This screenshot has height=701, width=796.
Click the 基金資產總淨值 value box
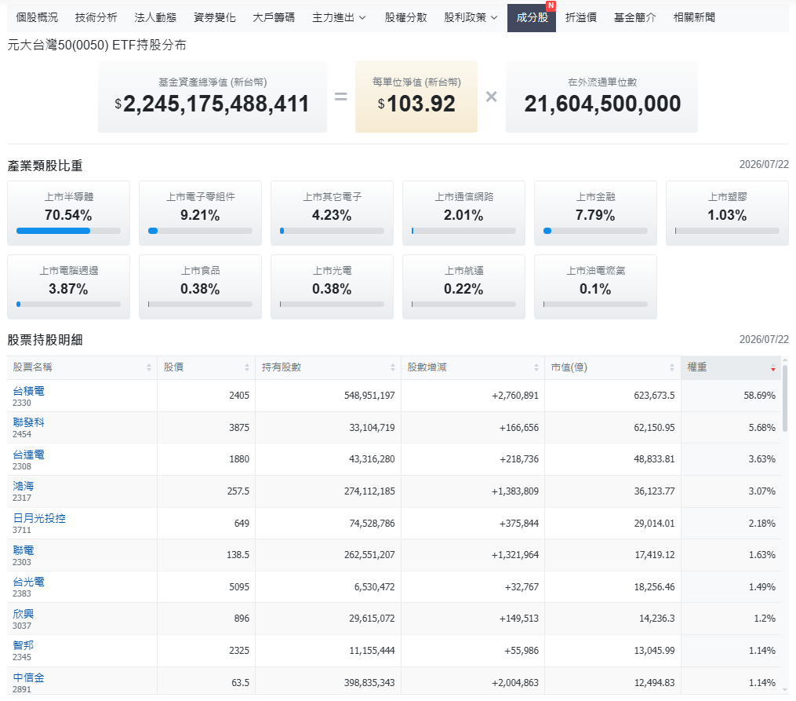[x=213, y=97]
